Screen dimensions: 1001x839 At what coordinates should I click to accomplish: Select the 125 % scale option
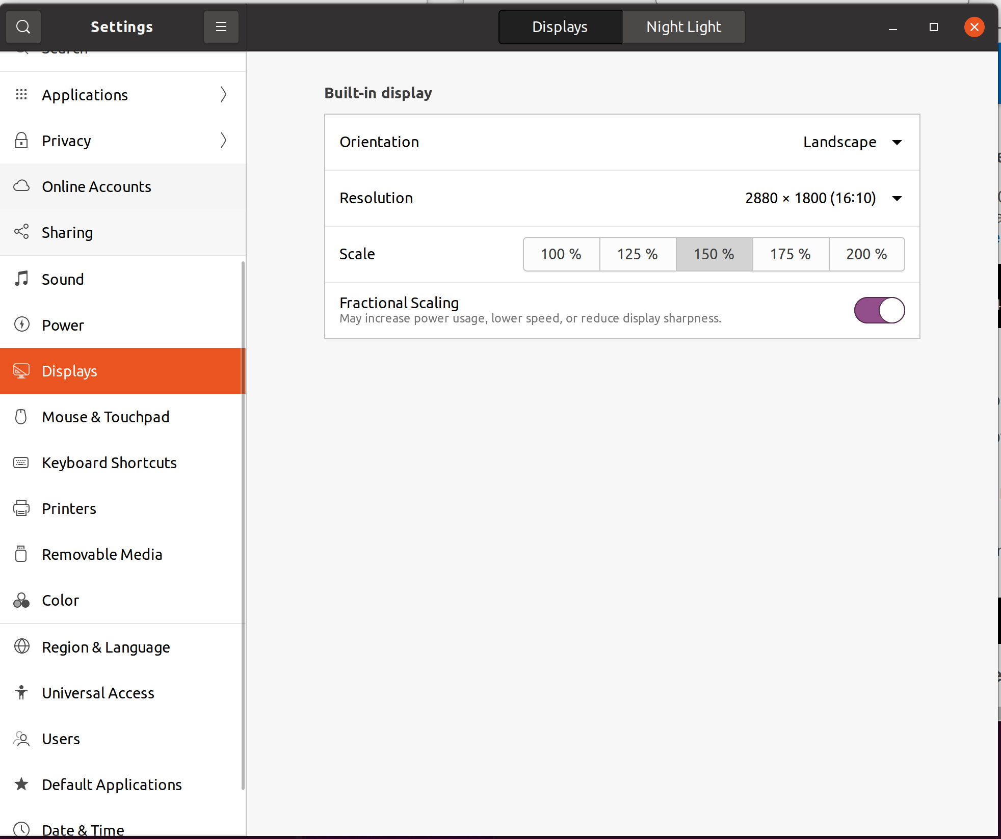pos(637,254)
